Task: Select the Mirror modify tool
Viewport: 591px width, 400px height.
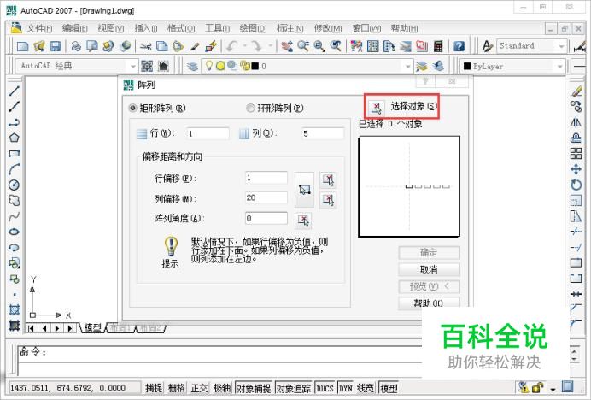Action: 576,122
